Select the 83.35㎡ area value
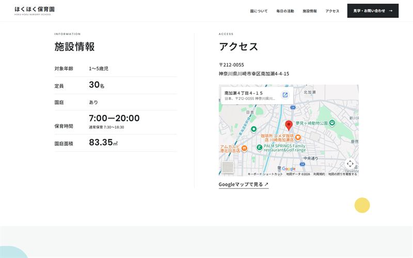Viewport: 413px width, 258px height. (x=103, y=142)
